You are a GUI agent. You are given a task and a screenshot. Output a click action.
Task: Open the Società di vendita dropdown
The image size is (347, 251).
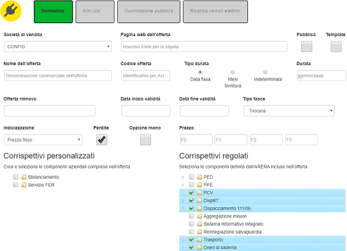tap(58, 46)
